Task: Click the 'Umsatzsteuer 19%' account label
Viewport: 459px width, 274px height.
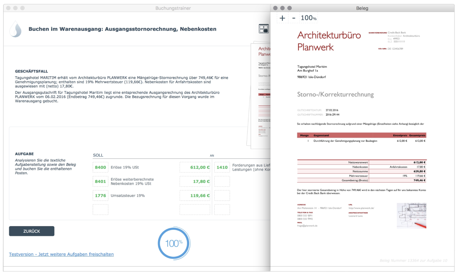Action: pyautogui.click(x=128, y=196)
